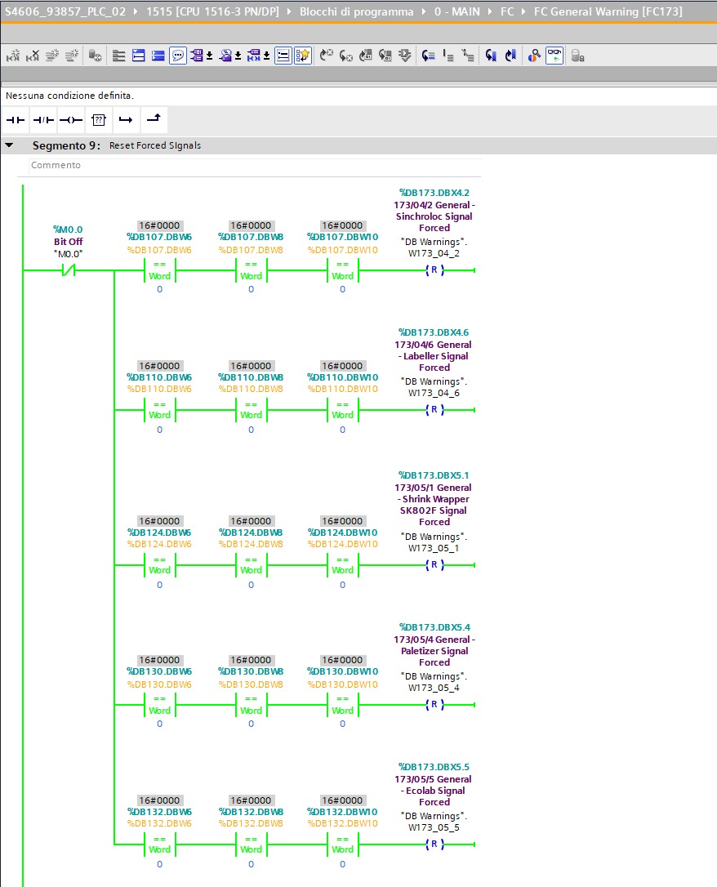Click the network comments purple tag icon

pyautogui.click(x=254, y=56)
